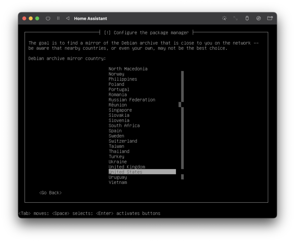Select Norway in mirror country list
Image resolution: width=295 pixels, height=242 pixels.
click(x=116, y=74)
